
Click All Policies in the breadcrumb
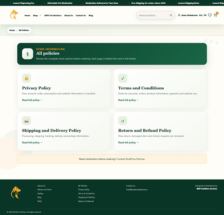[24, 30]
